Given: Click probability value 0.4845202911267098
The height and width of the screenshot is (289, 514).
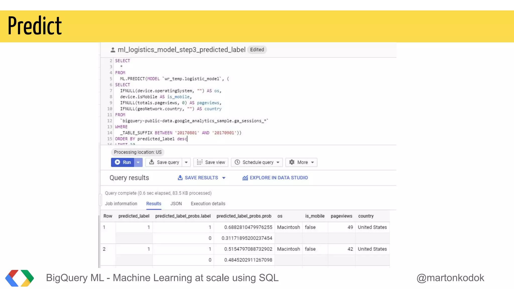Looking at the screenshot, I should click(248, 260).
